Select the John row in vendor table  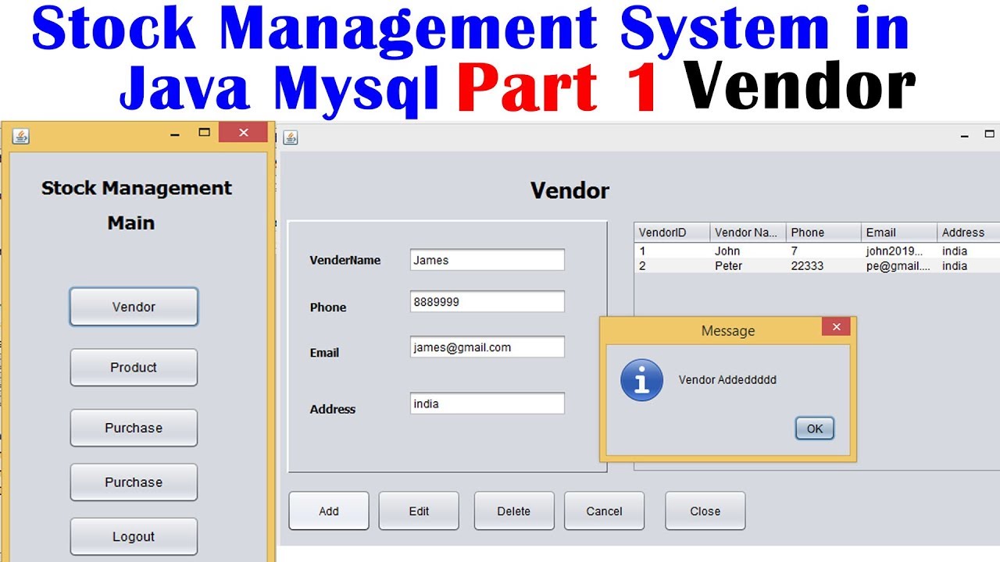coord(817,251)
